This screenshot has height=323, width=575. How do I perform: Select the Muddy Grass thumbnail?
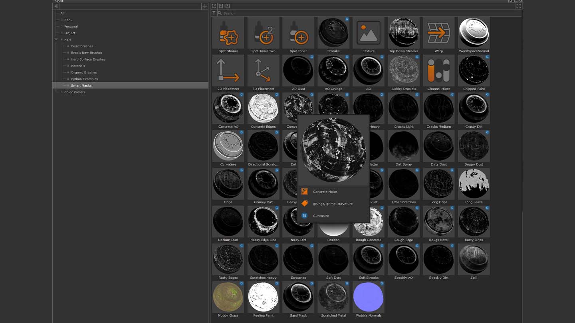228,297
